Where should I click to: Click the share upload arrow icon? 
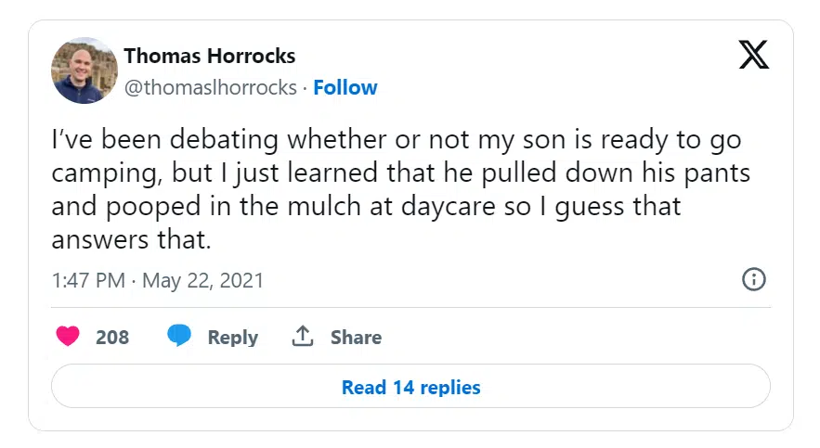click(303, 337)
